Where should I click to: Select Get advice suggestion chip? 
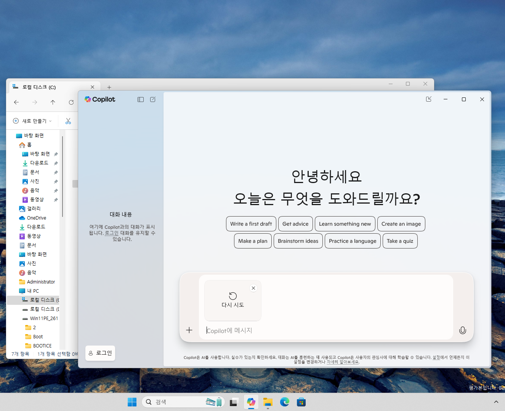pyautogui.click(x=295, y=224)
